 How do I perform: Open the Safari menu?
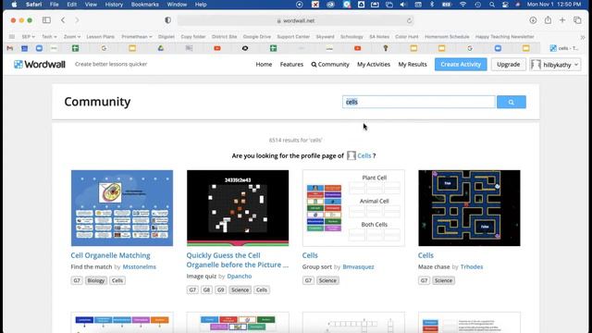[33, 5]
